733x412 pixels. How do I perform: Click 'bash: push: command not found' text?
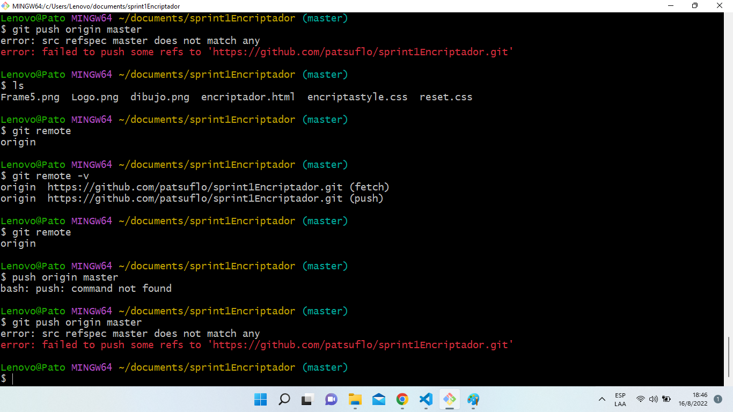click(86, 289)
